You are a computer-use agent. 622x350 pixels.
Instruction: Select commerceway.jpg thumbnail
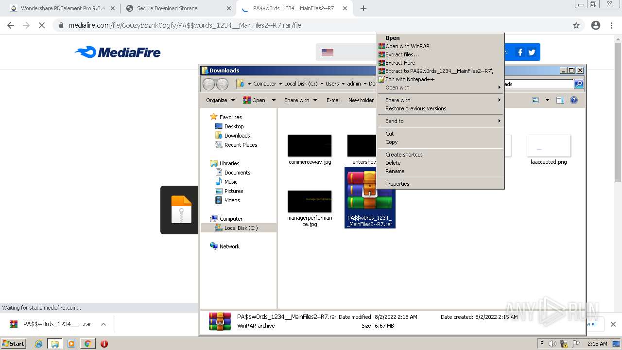310,146
